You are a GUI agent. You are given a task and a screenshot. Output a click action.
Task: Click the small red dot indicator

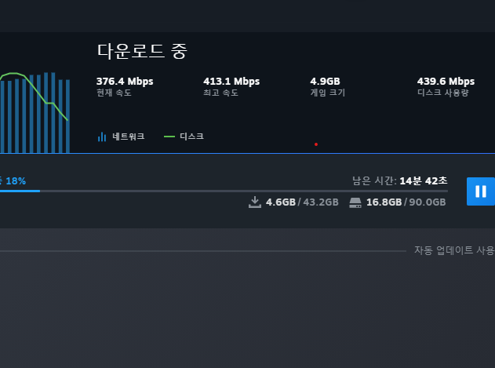coord(316,144)
